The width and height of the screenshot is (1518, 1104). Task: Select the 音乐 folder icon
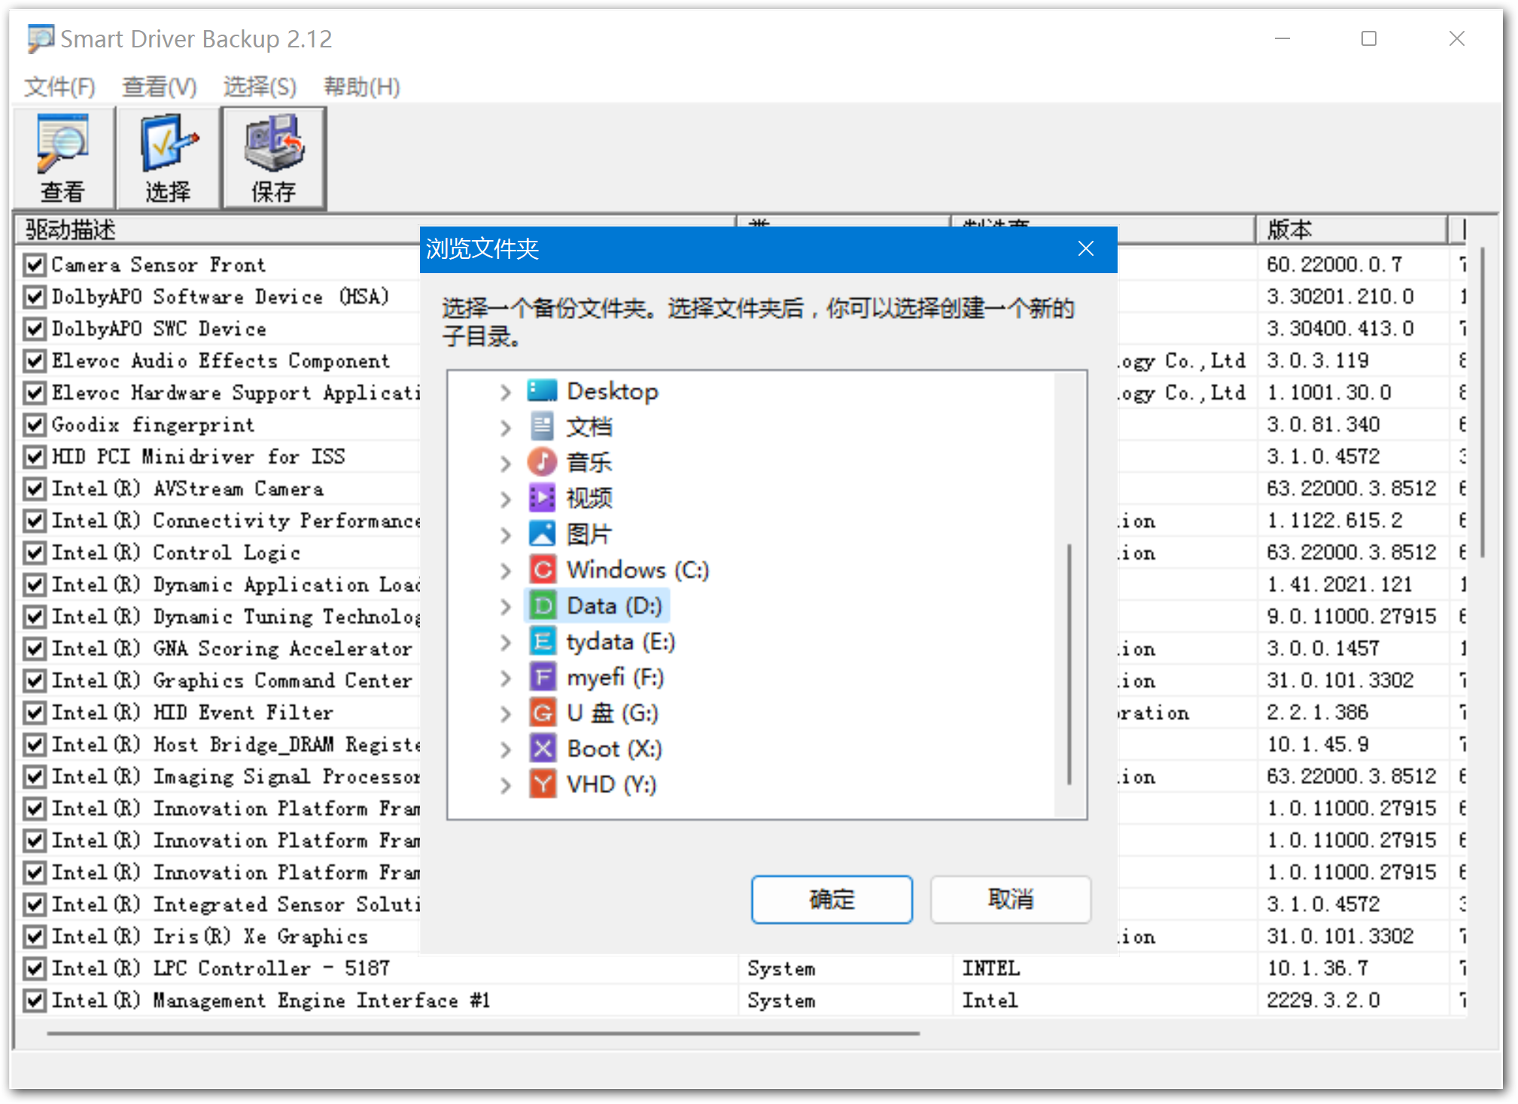(x=542, y=462)
